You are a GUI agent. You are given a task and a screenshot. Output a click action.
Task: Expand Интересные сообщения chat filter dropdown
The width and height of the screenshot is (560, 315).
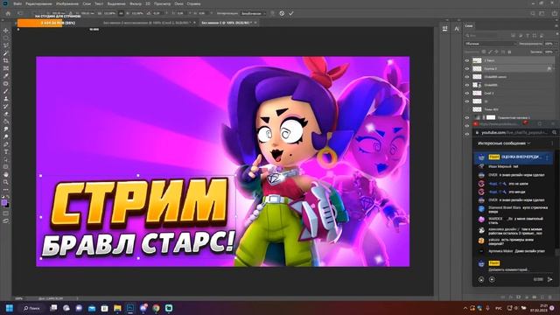pyautogui.click(x=504, y=143)
